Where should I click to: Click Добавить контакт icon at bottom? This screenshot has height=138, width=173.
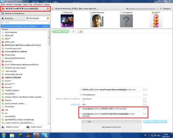3,127
